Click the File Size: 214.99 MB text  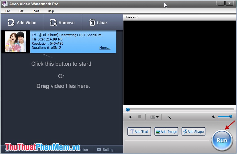tap(47, 39)
